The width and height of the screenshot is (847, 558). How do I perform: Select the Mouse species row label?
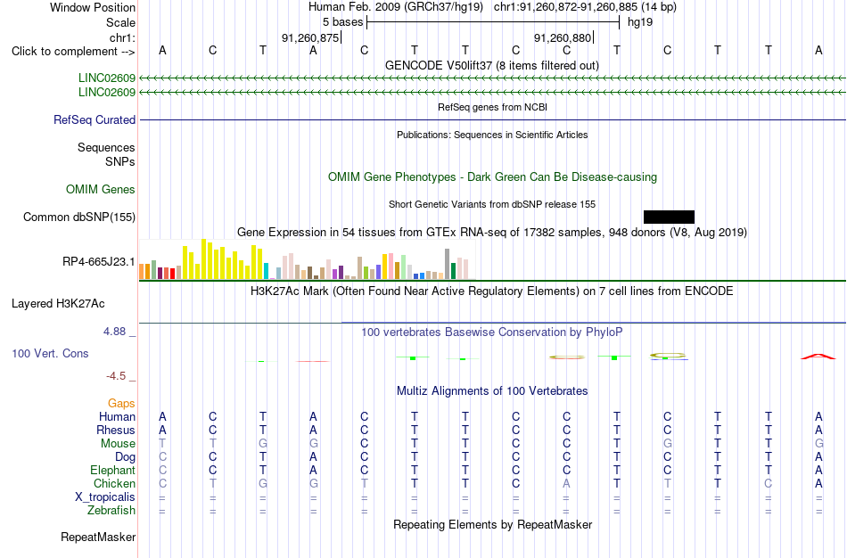coord(118,444)
